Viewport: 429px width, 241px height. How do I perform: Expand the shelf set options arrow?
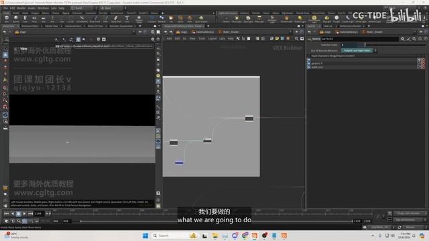point(213,13)
